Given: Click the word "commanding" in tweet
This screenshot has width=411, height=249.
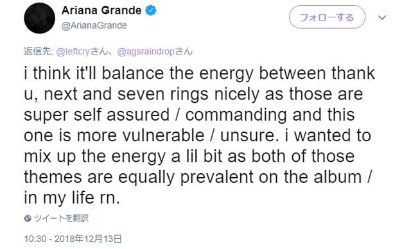Looking at the screenshot, I should [236, 116].
